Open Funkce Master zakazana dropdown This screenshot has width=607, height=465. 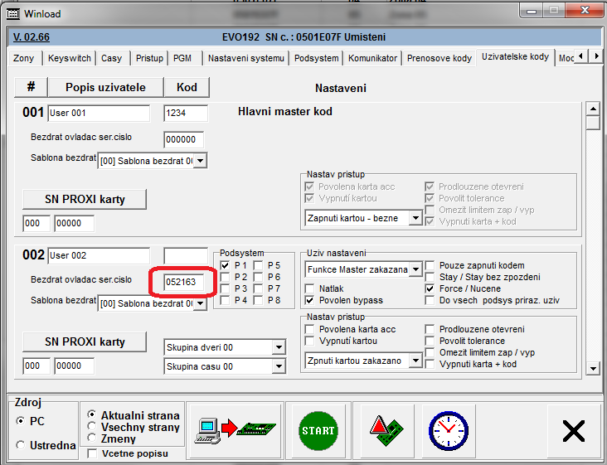[415, 269]
